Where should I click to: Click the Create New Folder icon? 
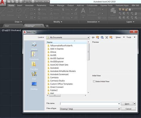point(111,37)
